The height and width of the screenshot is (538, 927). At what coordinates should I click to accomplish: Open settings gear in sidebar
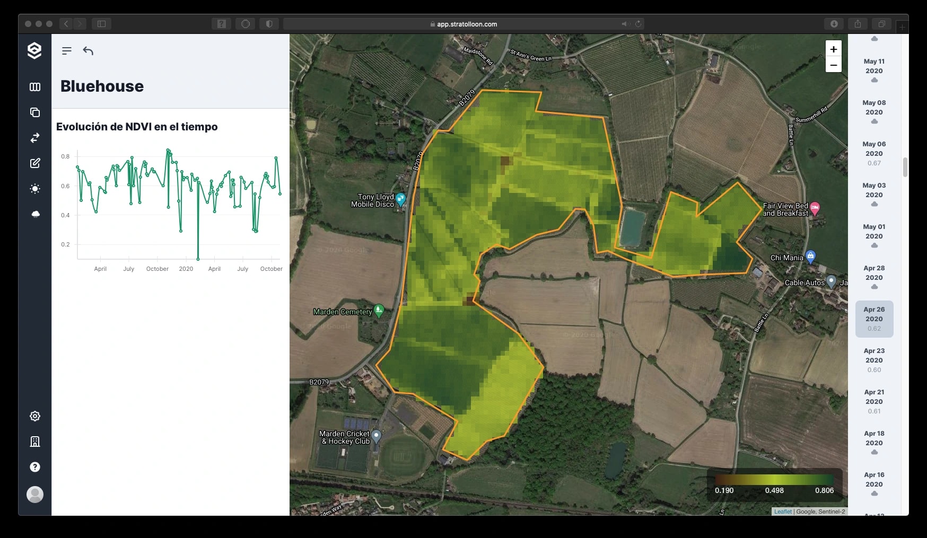click(x=35, y=416)
